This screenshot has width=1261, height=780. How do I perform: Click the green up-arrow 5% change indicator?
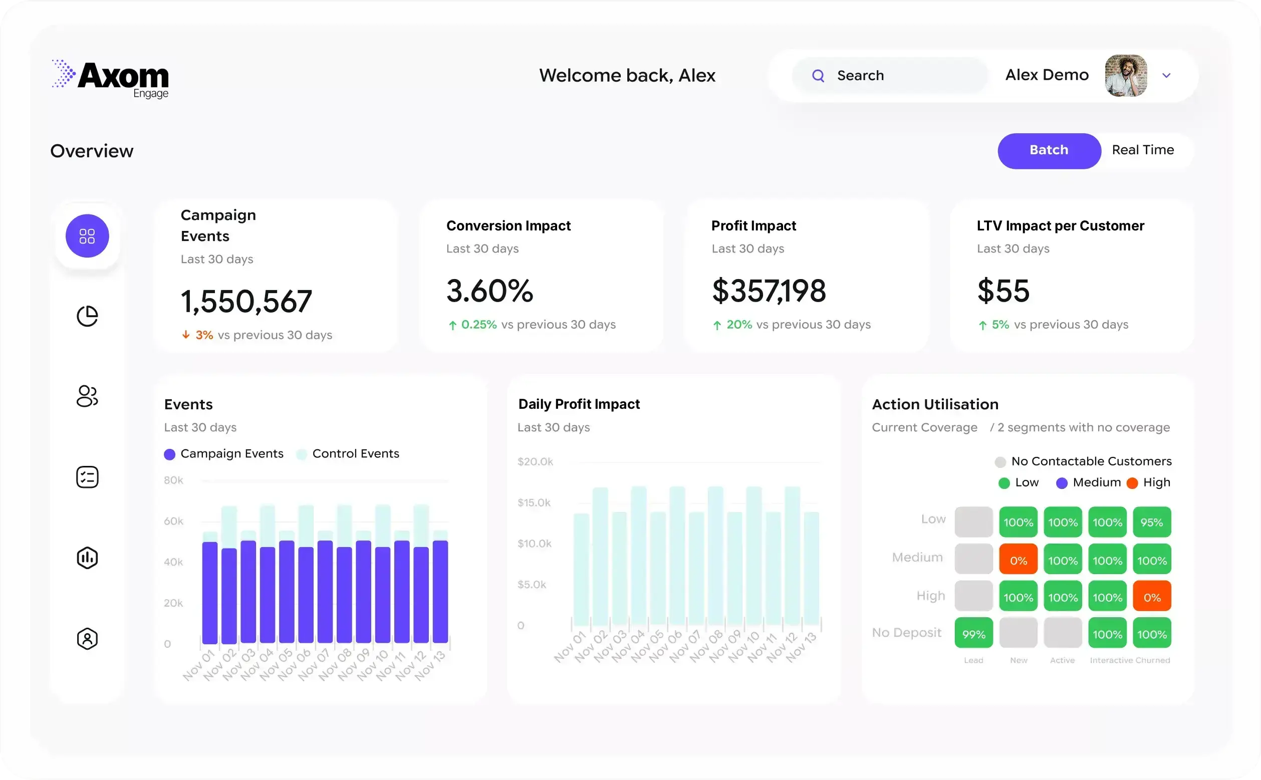click(x=993, y=325)
